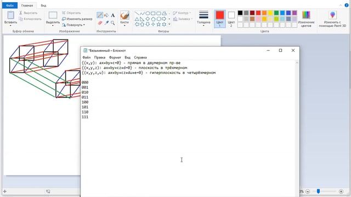Choose the Five-point star shape

pos(158,24)
